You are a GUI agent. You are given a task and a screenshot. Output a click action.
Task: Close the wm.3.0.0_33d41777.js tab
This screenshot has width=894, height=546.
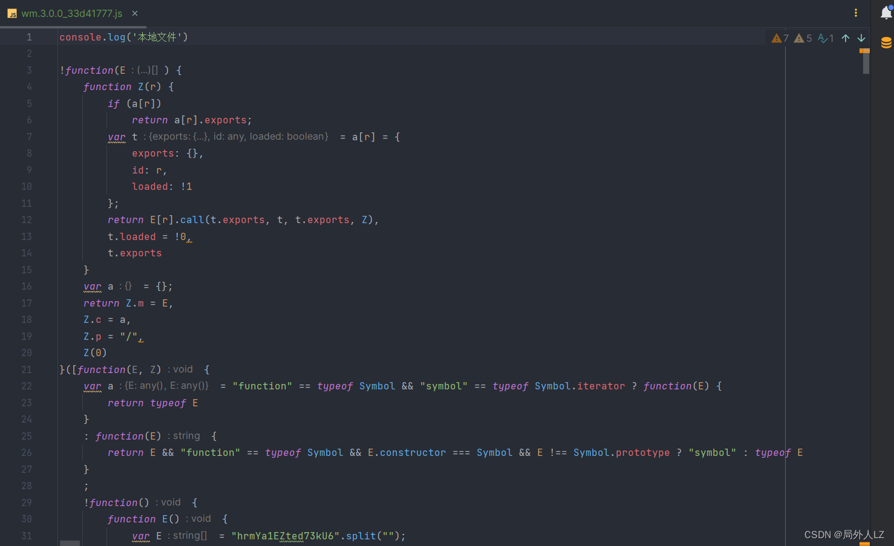(135, 13)
